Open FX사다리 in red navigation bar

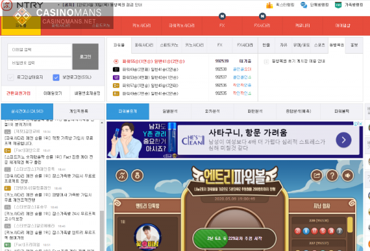pos(262,25)
